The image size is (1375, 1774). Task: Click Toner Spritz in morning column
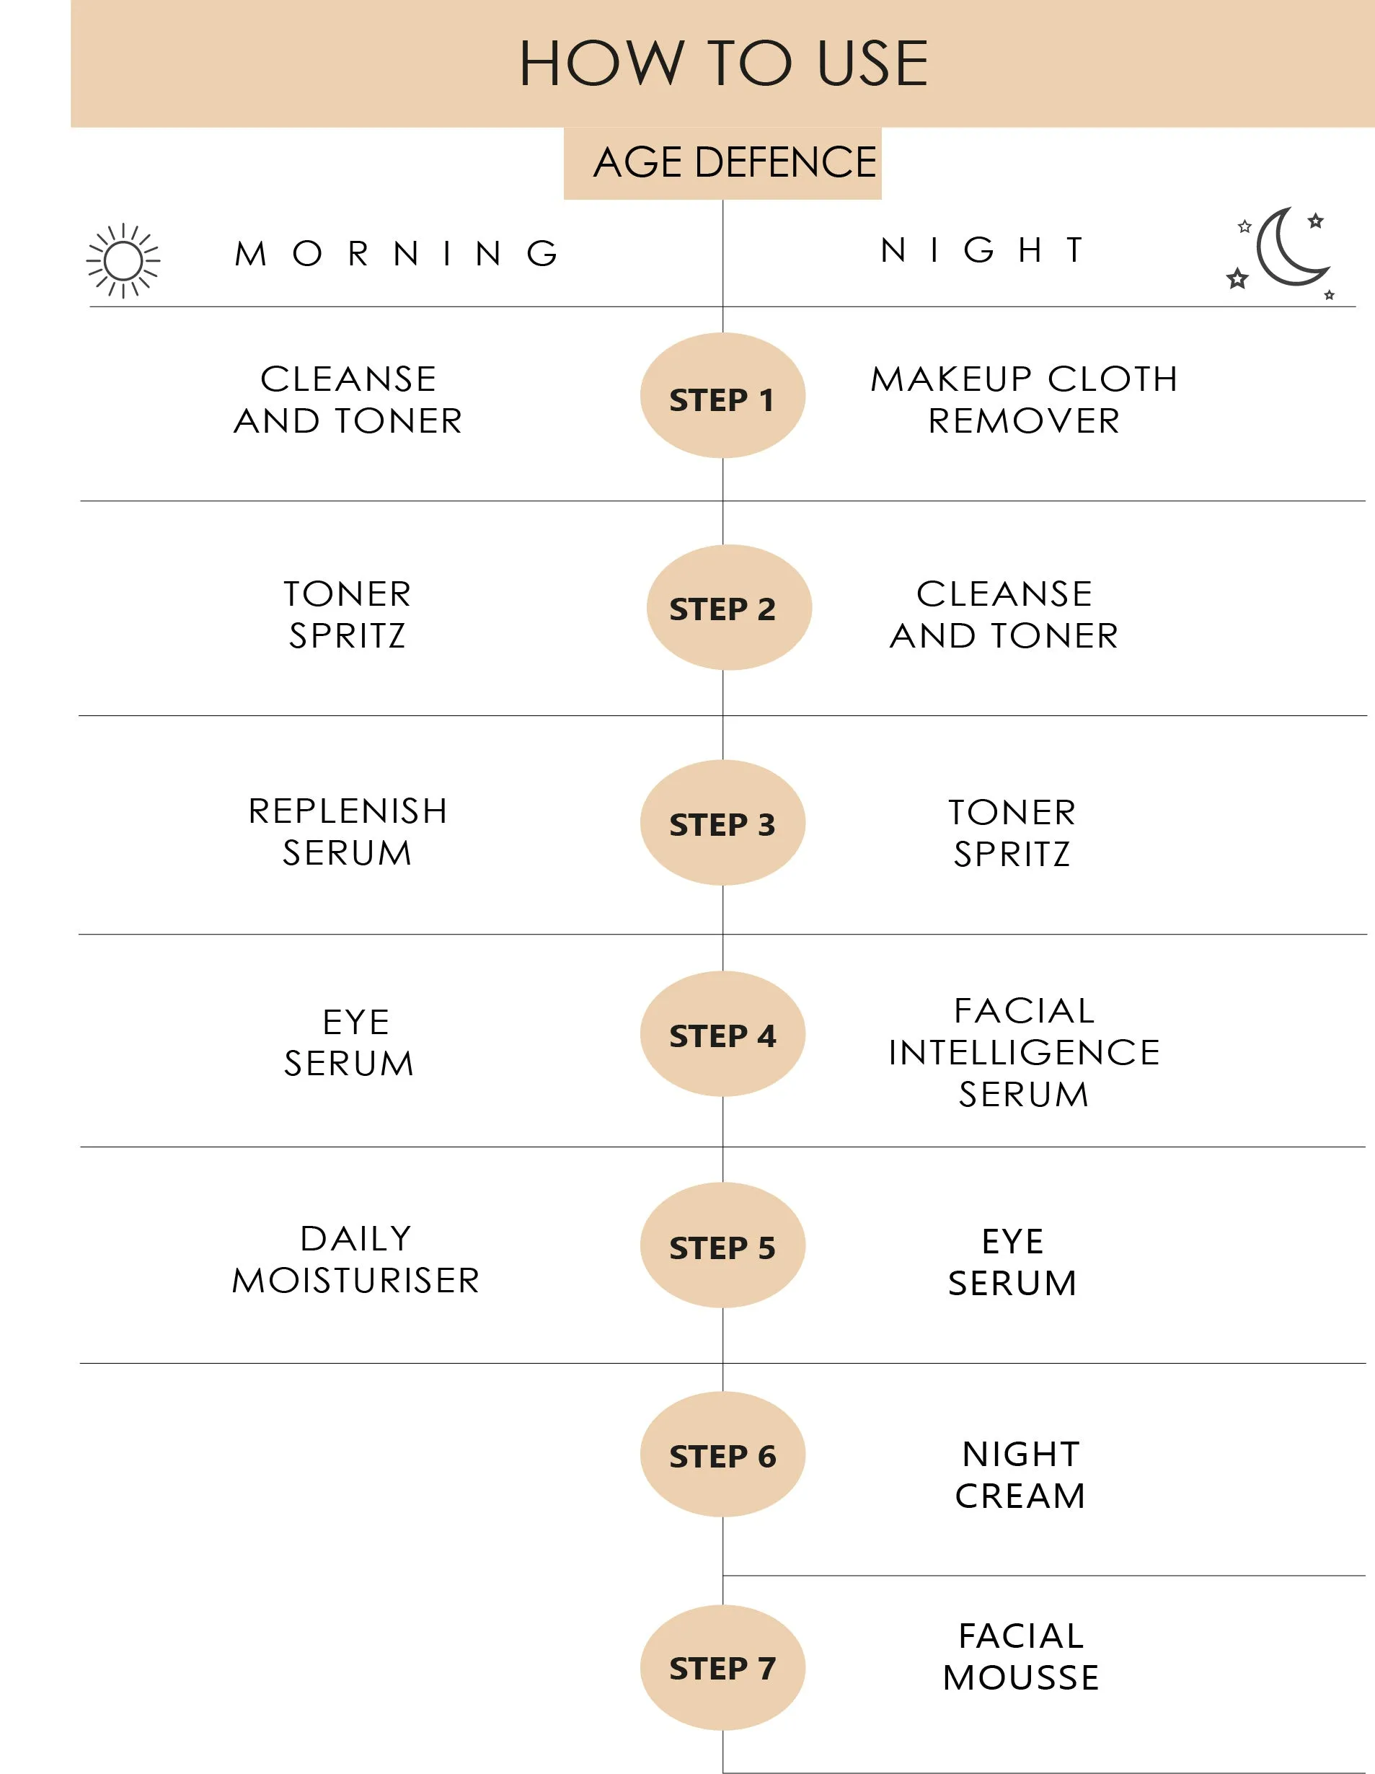[348, 615]
